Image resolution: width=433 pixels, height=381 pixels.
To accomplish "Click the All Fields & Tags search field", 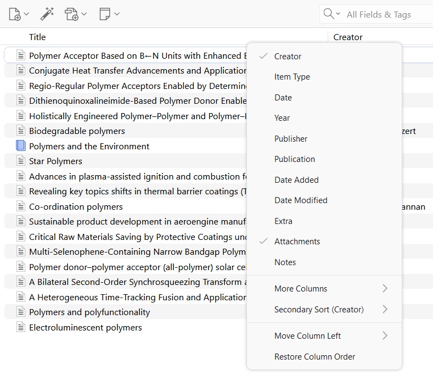I will click(x=384, y=15).
